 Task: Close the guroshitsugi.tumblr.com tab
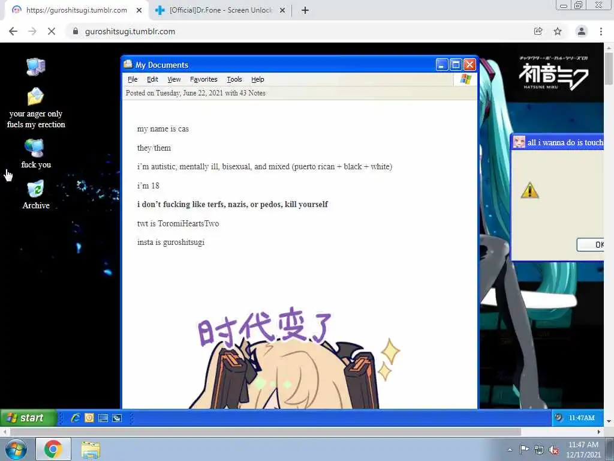point(139,10)
